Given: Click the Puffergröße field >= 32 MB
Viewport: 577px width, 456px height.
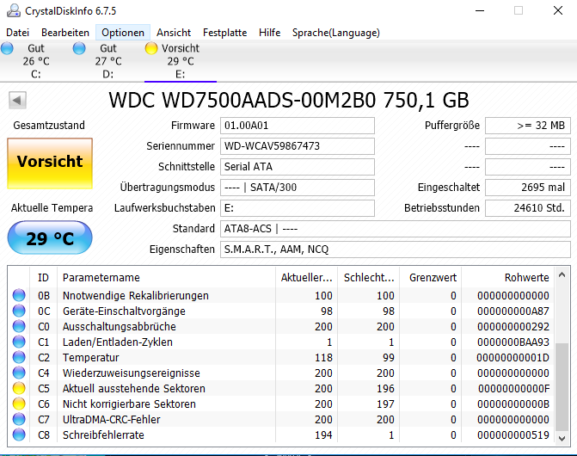Looking at the screenshot, I should tap(528, 126).
